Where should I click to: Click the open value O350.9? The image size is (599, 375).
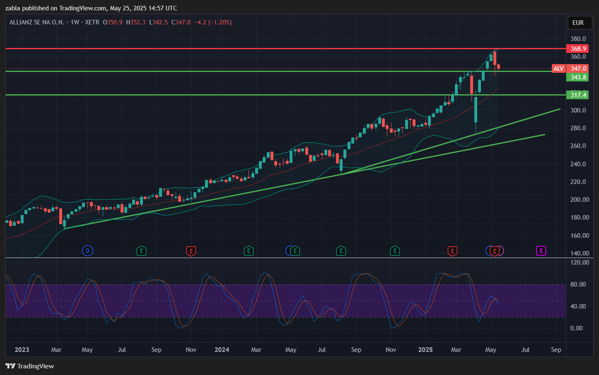click(x=113, y=22)
